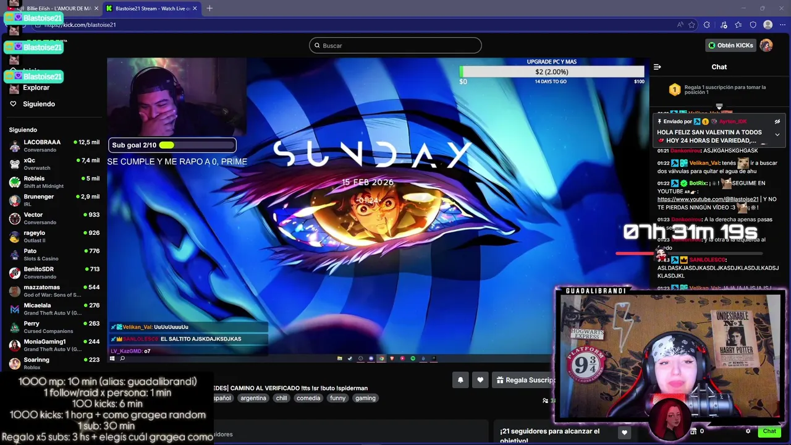
Task: Click Regala Suscripción gift button
Action: [x=525, y=380]
